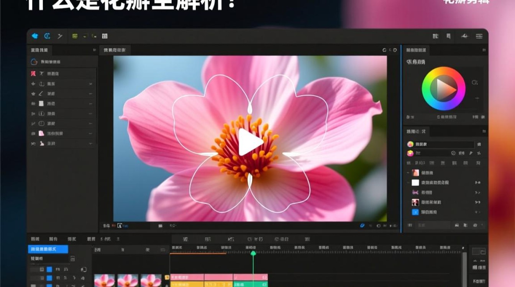This screenshot has width=515, height=287.
Task: Open second menu item above timeline left
Action: pos(53,239)
